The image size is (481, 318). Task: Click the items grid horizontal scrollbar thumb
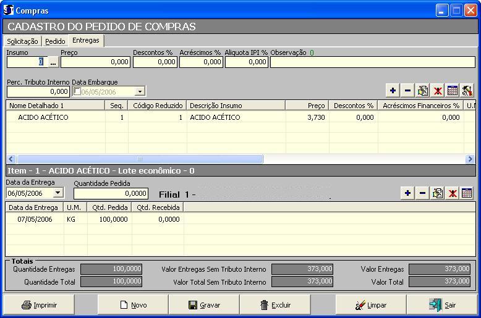139,159
